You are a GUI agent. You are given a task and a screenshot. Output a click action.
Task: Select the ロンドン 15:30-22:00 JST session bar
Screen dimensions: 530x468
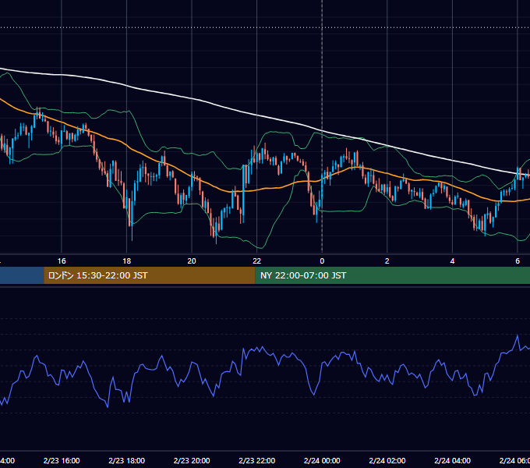[x=150, y=275]
